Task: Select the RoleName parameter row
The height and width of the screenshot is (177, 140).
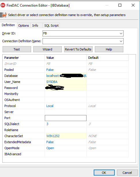Action: 66,130
